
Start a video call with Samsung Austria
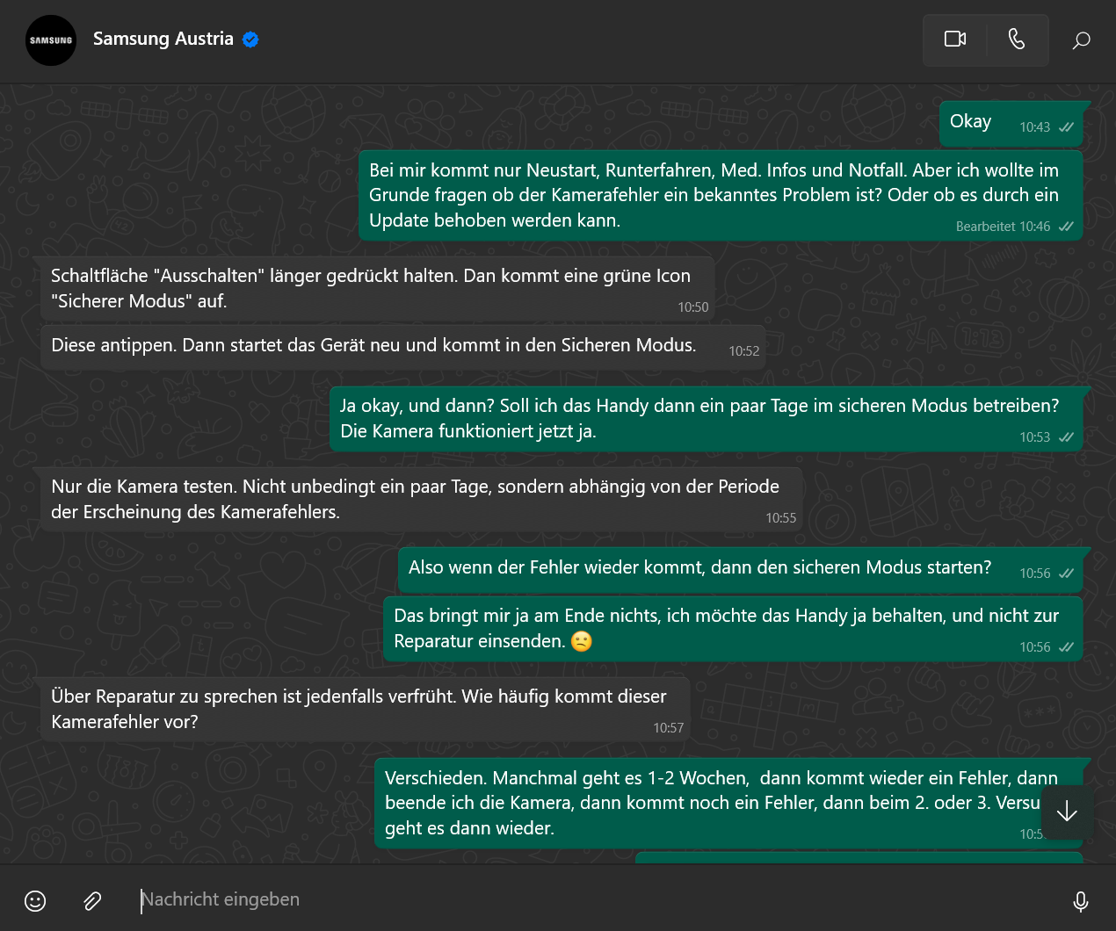coord(954,40)
